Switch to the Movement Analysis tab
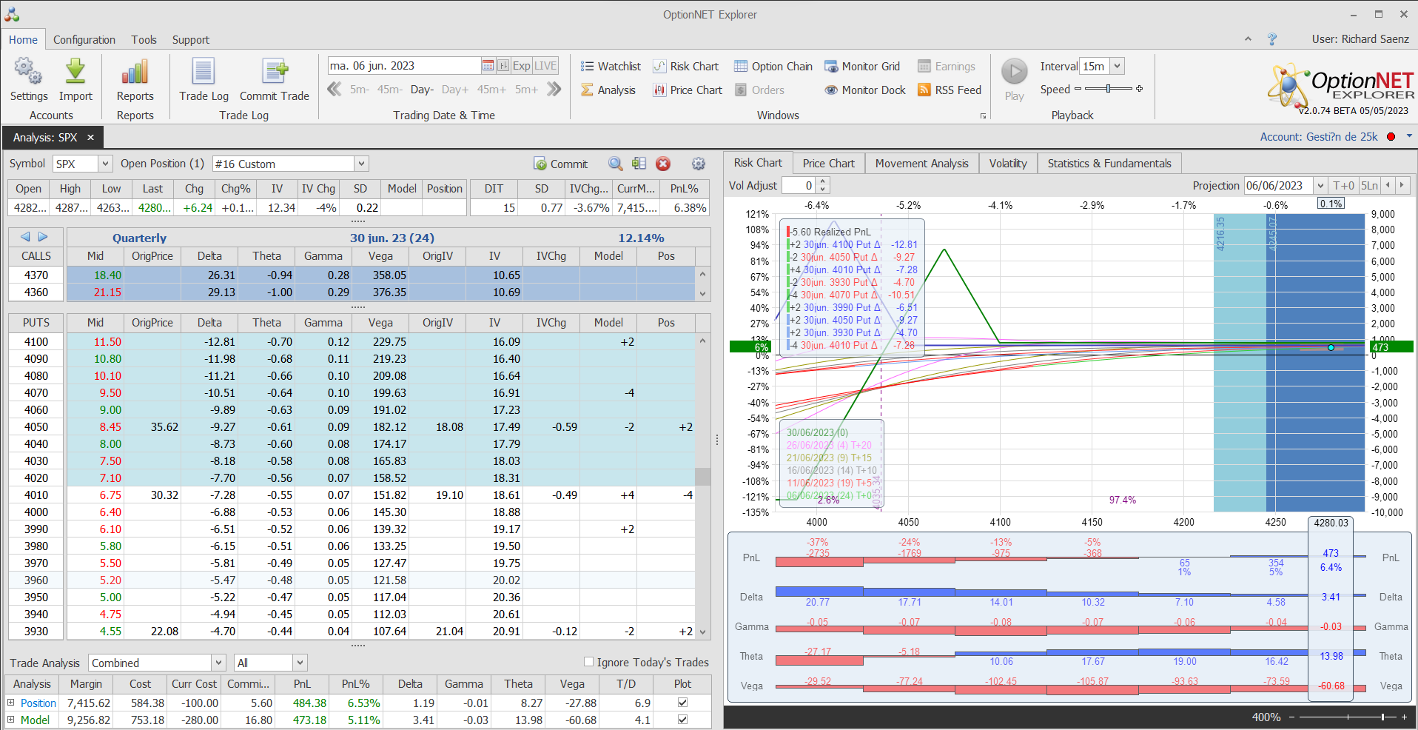This screenshot has height=730, width=1418. [x=921, y=164]
